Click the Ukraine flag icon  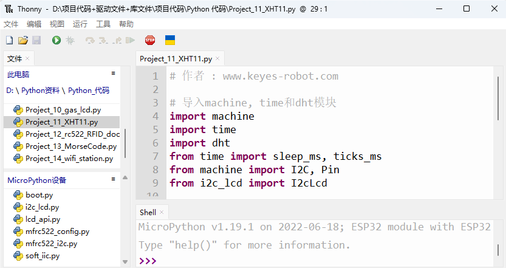(x=170, y=40)
